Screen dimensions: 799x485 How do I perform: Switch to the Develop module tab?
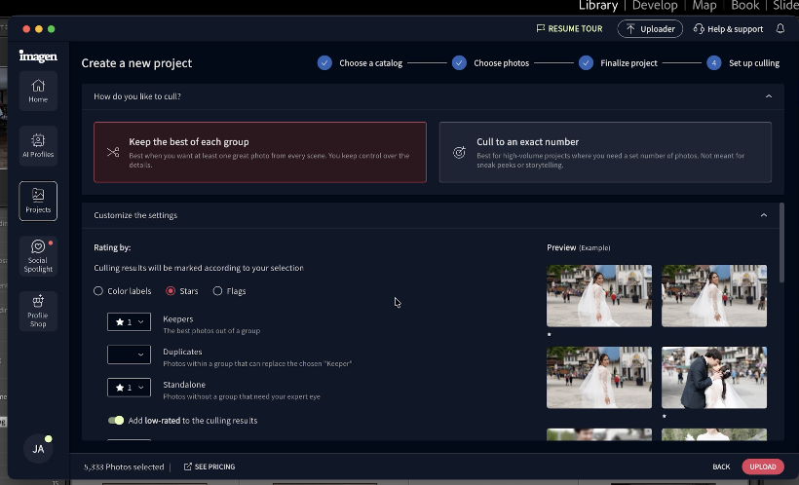(x=655, y=6)
